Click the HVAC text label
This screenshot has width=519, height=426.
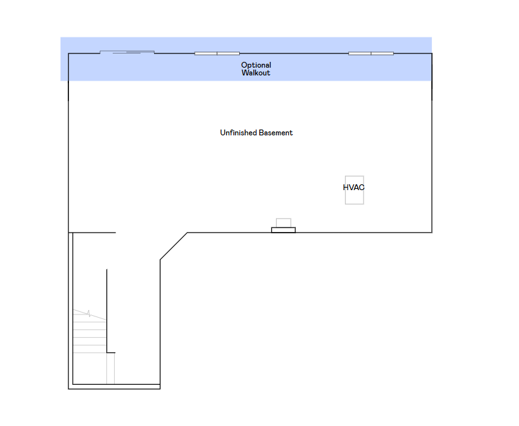coord(354,188)
